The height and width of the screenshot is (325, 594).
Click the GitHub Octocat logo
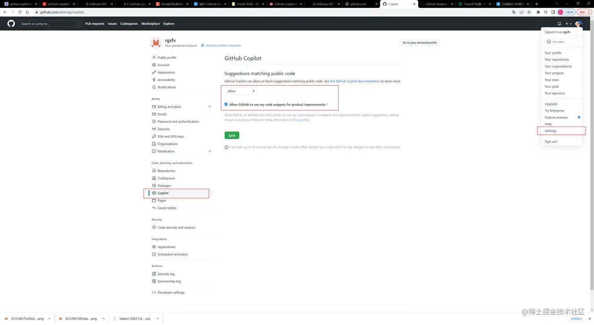[11, 24]
